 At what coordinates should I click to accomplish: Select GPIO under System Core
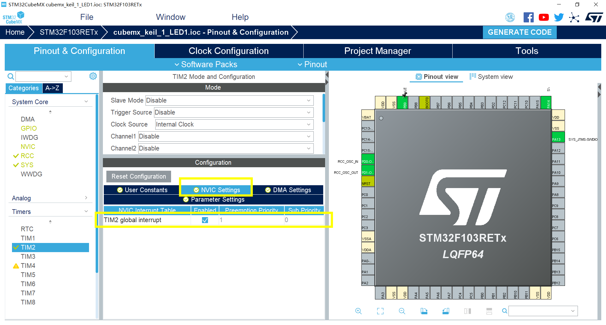click(29, 128)
